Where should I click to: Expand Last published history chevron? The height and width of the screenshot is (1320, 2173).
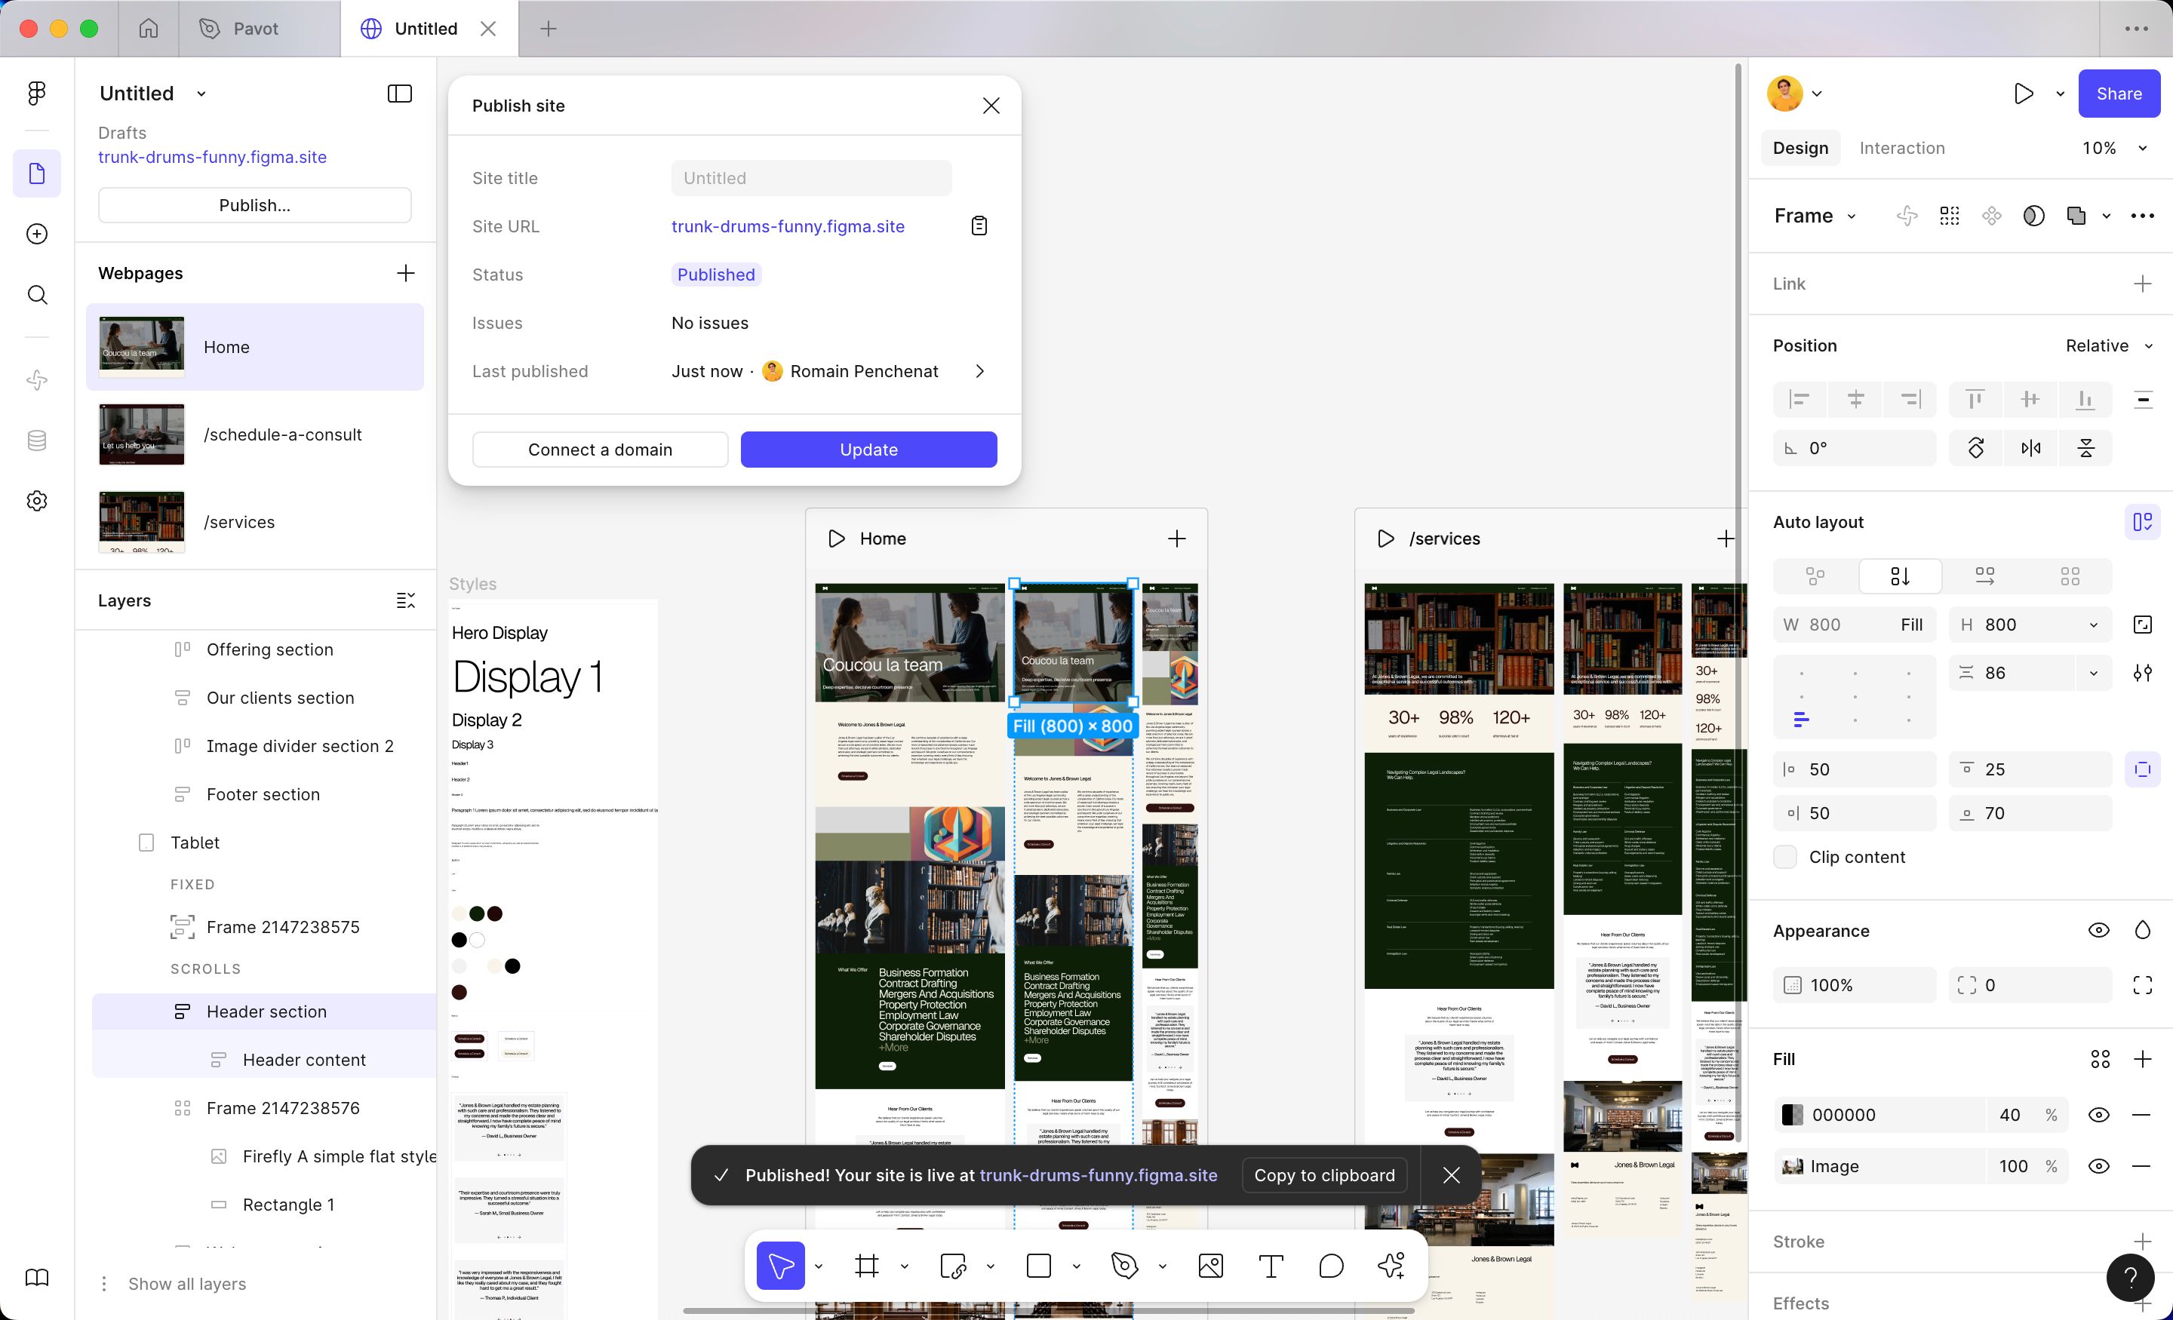click(979, 371)
